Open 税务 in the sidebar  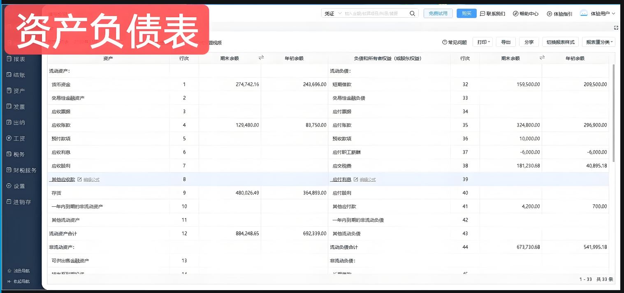click(x=16, y=155)
